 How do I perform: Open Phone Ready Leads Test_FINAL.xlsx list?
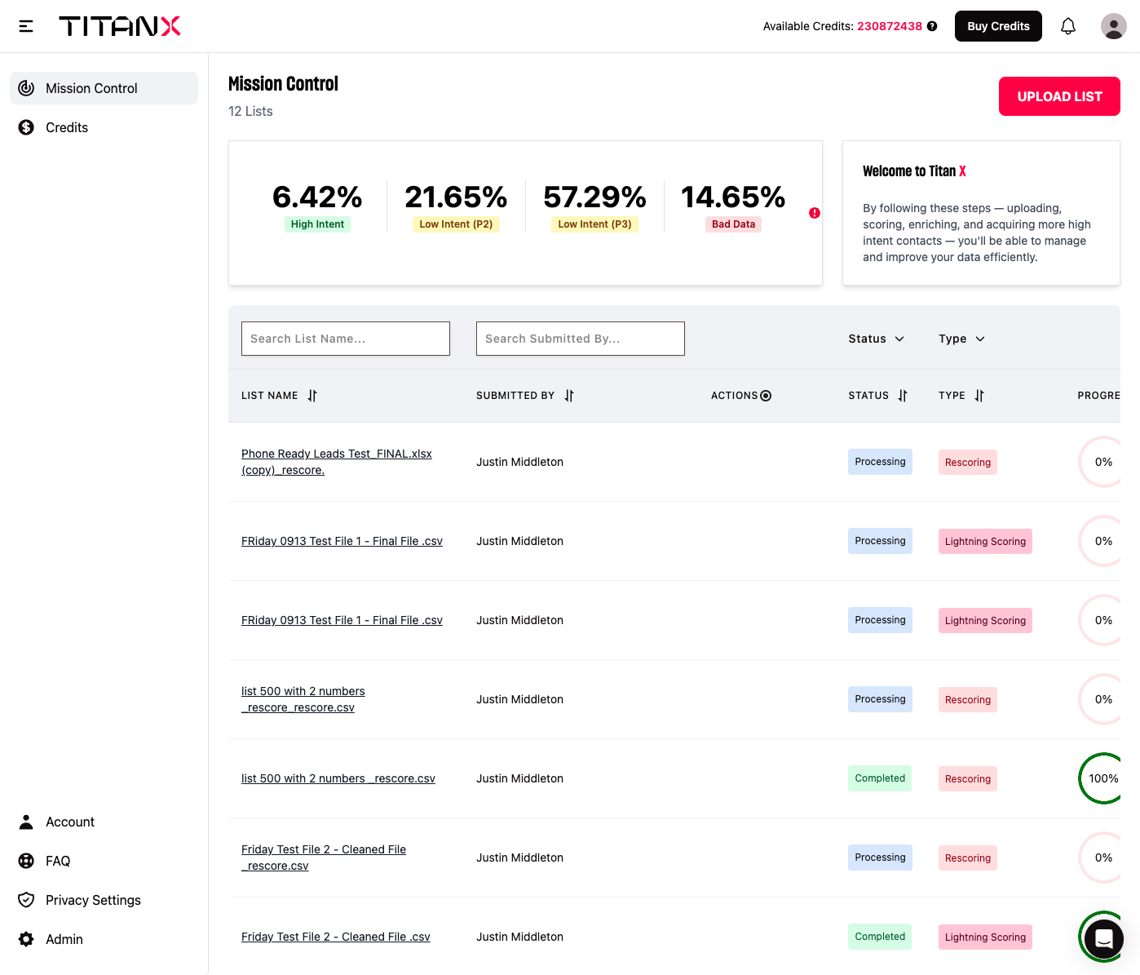(337, 462)
